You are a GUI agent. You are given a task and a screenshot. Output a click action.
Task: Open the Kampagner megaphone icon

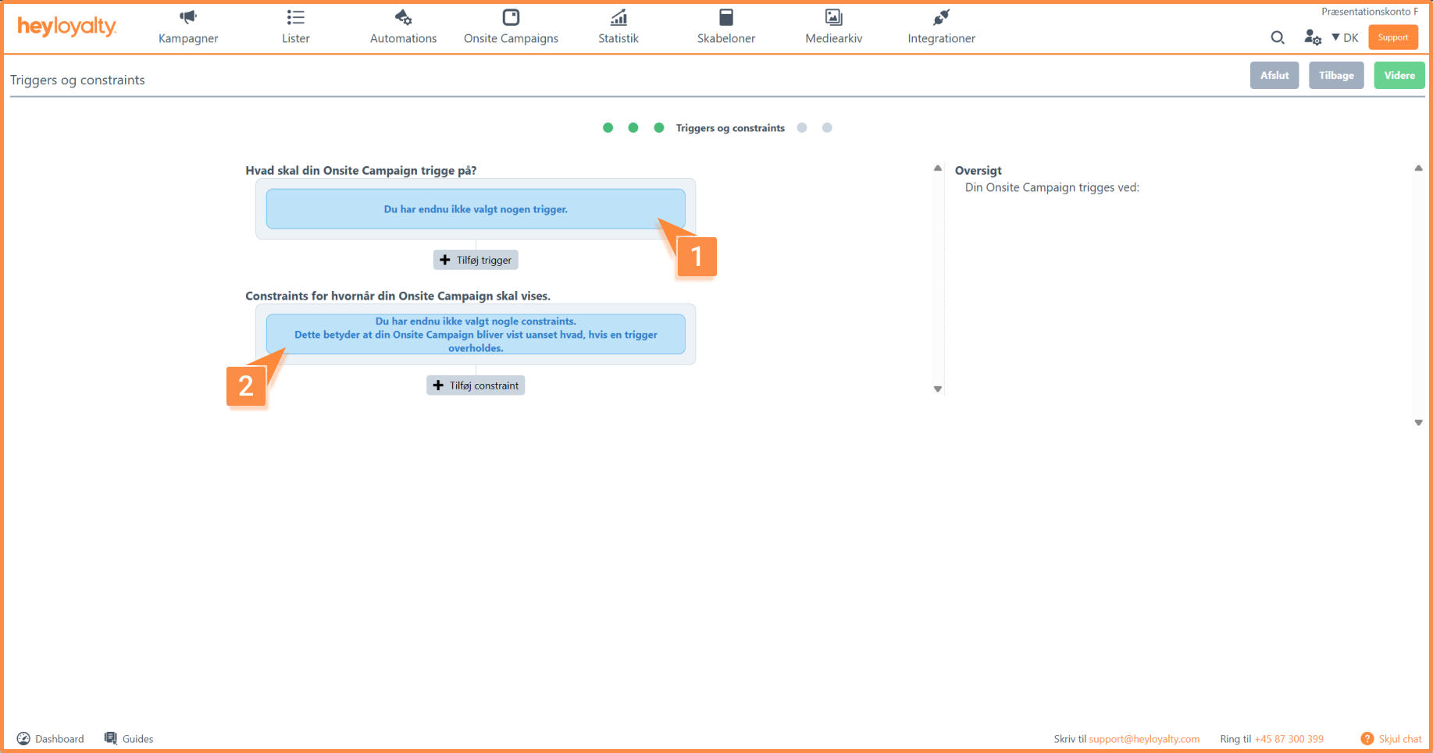coord(188,17)
